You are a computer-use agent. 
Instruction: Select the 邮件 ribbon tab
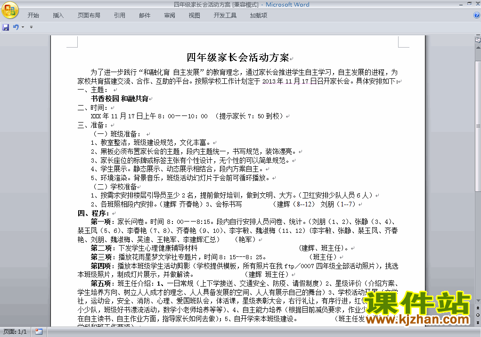tap(145, 16)
